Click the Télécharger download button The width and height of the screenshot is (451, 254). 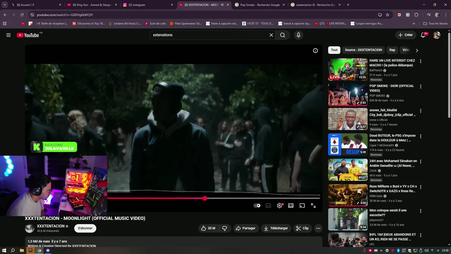[x=276, y=228]
